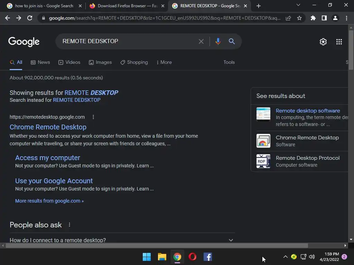Screen dimensions: 354x265
Task: Open search Tools options
Action: pos(229,62)
